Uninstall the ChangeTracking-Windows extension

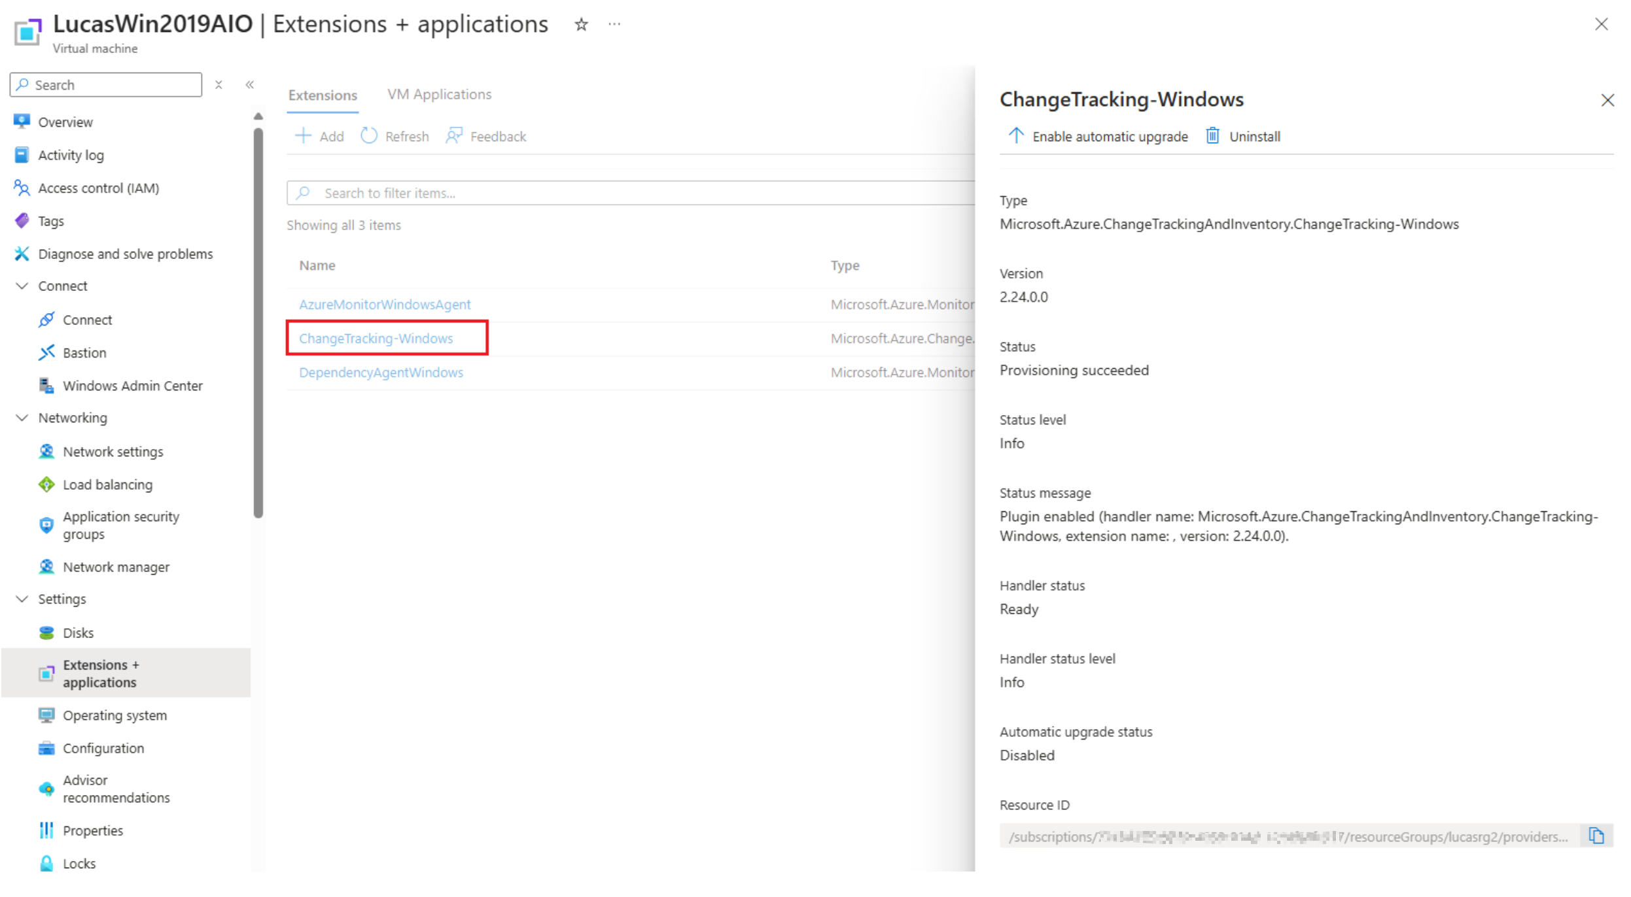tap(1242, 137)
